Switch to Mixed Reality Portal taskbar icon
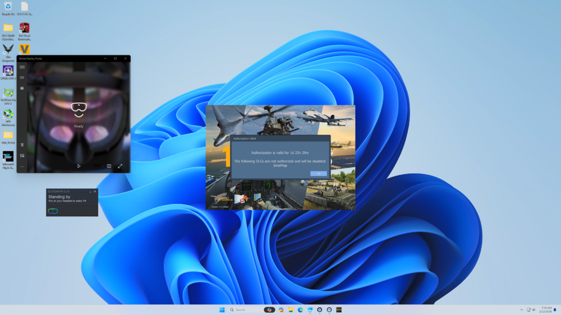This screenshot has height=315, width=561. point(310,309)
